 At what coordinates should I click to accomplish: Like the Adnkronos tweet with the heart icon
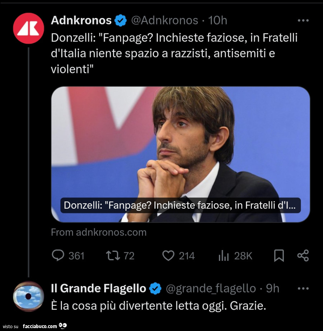(168, 256)
